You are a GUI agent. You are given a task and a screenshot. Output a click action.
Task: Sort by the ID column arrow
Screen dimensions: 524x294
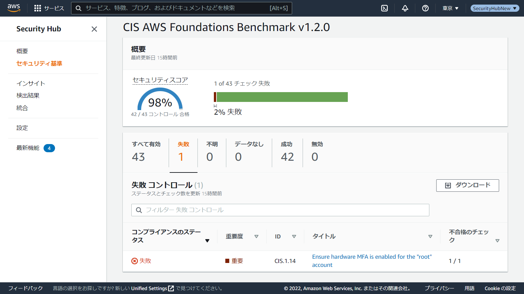[294, 237]
